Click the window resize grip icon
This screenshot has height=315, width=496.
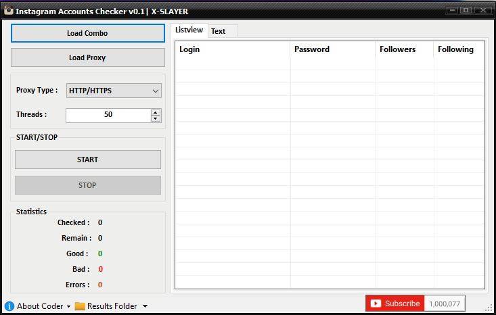coord(489,308)
